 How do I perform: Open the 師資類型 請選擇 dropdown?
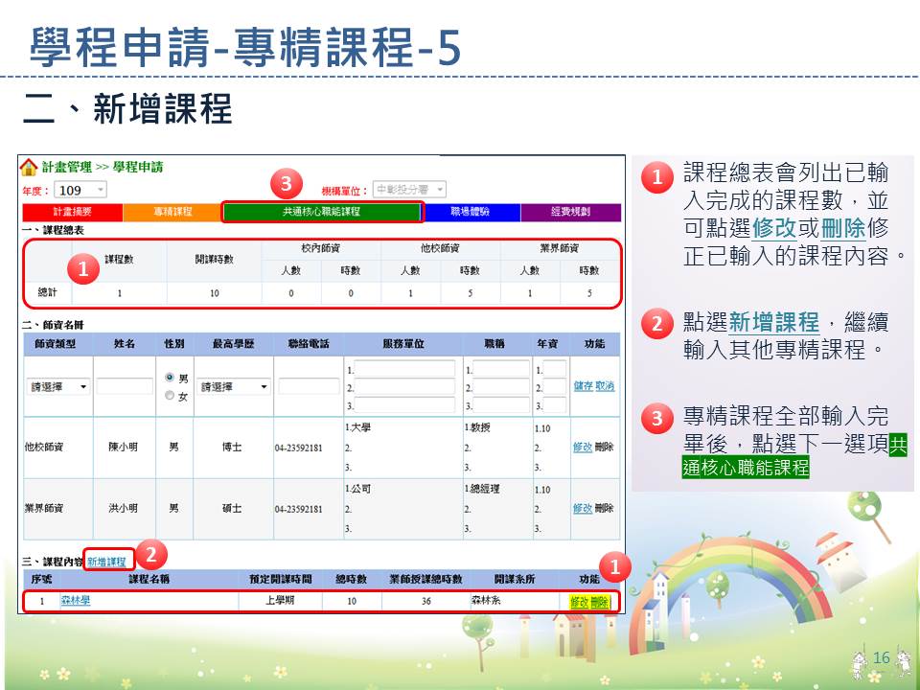click(57, 387)
